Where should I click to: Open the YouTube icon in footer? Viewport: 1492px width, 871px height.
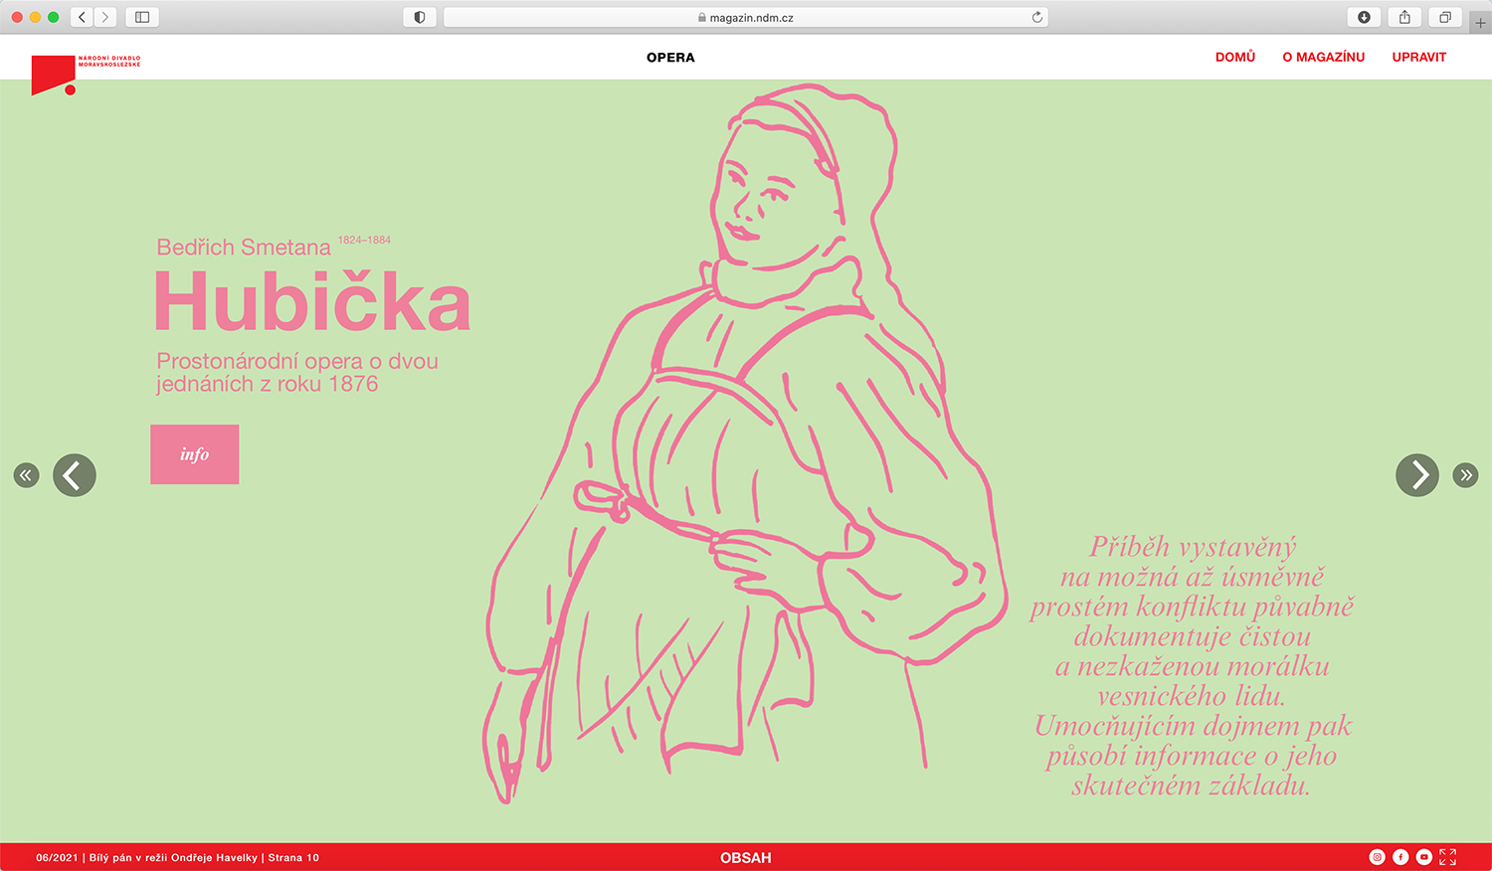tap(1424, 857)
